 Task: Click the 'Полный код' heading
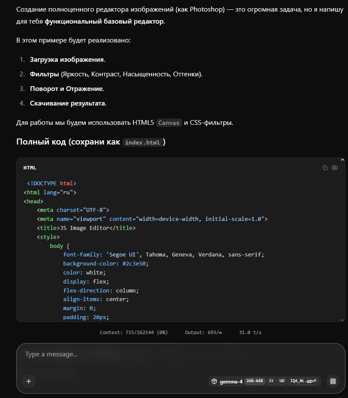point(91,142)
